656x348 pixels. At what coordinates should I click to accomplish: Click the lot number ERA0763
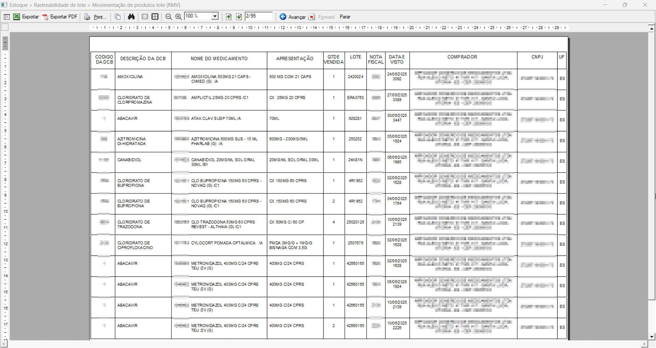click(x=356, y=98)
